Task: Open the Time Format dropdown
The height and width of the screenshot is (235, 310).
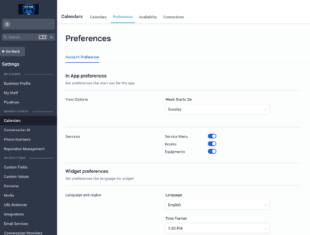Action: (217, 228)
